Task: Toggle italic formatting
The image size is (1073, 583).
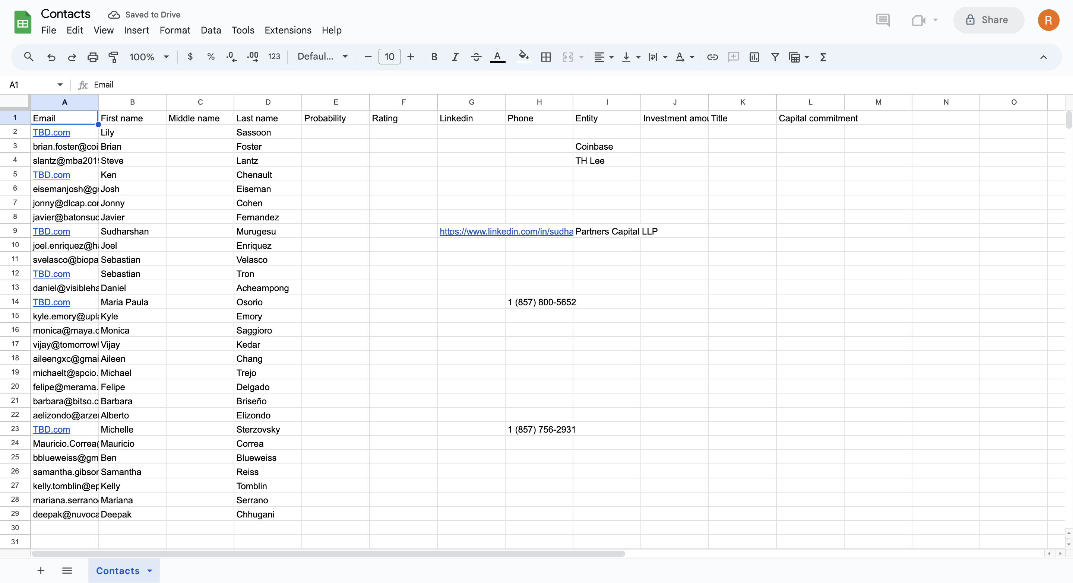Action: coord(455,57)
